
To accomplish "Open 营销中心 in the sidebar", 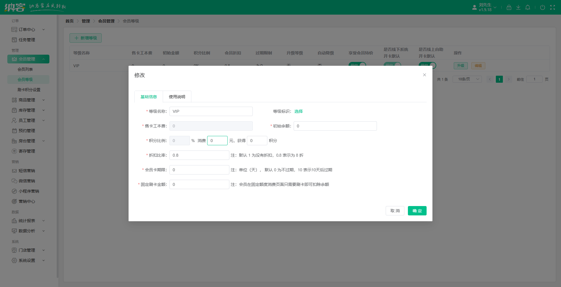I will click(x=26, y=201).
